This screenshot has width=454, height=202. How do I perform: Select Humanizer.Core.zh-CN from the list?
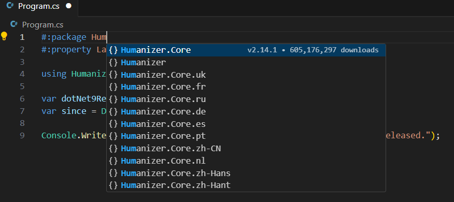pyautogui.click(x=246, y=149)
